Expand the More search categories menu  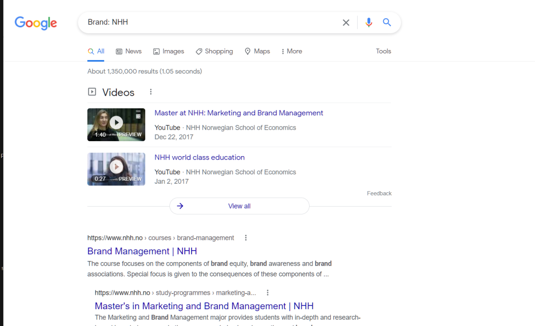pyautogui.click(x=292, y=51)
